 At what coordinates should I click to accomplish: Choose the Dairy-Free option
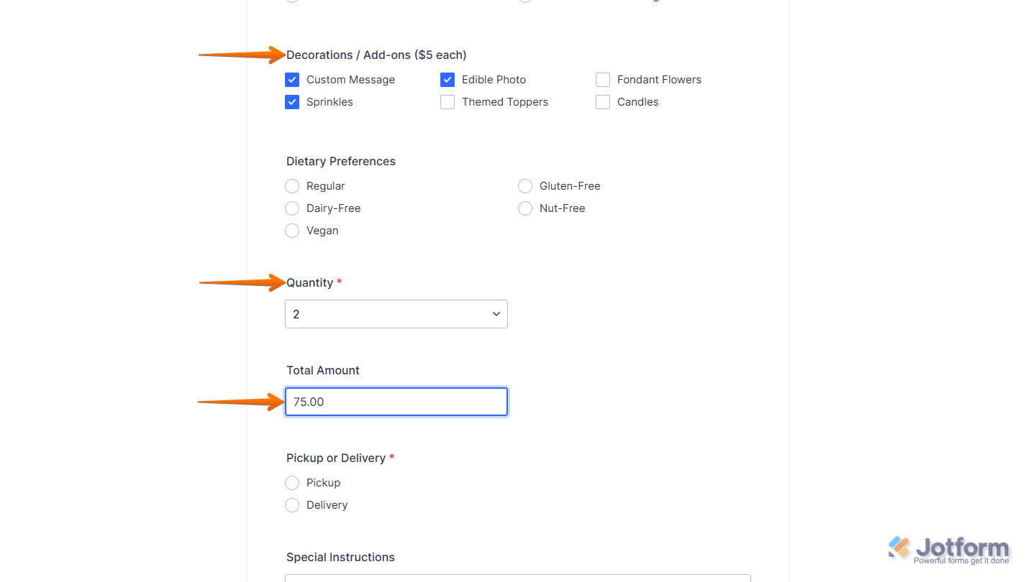(292, 208)
